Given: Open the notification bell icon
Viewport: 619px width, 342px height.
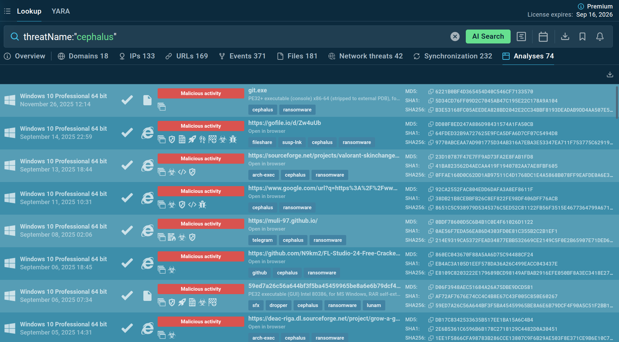Looking at the screenshot, I should (x=600, y=37).
